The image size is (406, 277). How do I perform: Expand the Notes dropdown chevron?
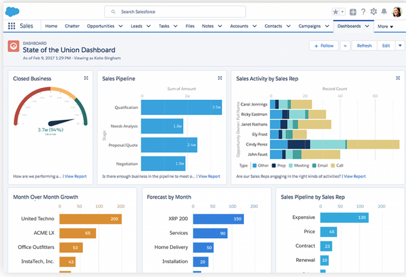[220, 26]
